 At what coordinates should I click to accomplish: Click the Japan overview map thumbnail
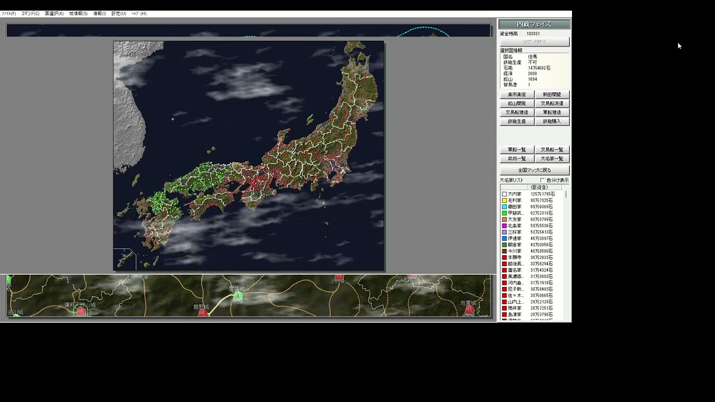click(x=249, y=156)
